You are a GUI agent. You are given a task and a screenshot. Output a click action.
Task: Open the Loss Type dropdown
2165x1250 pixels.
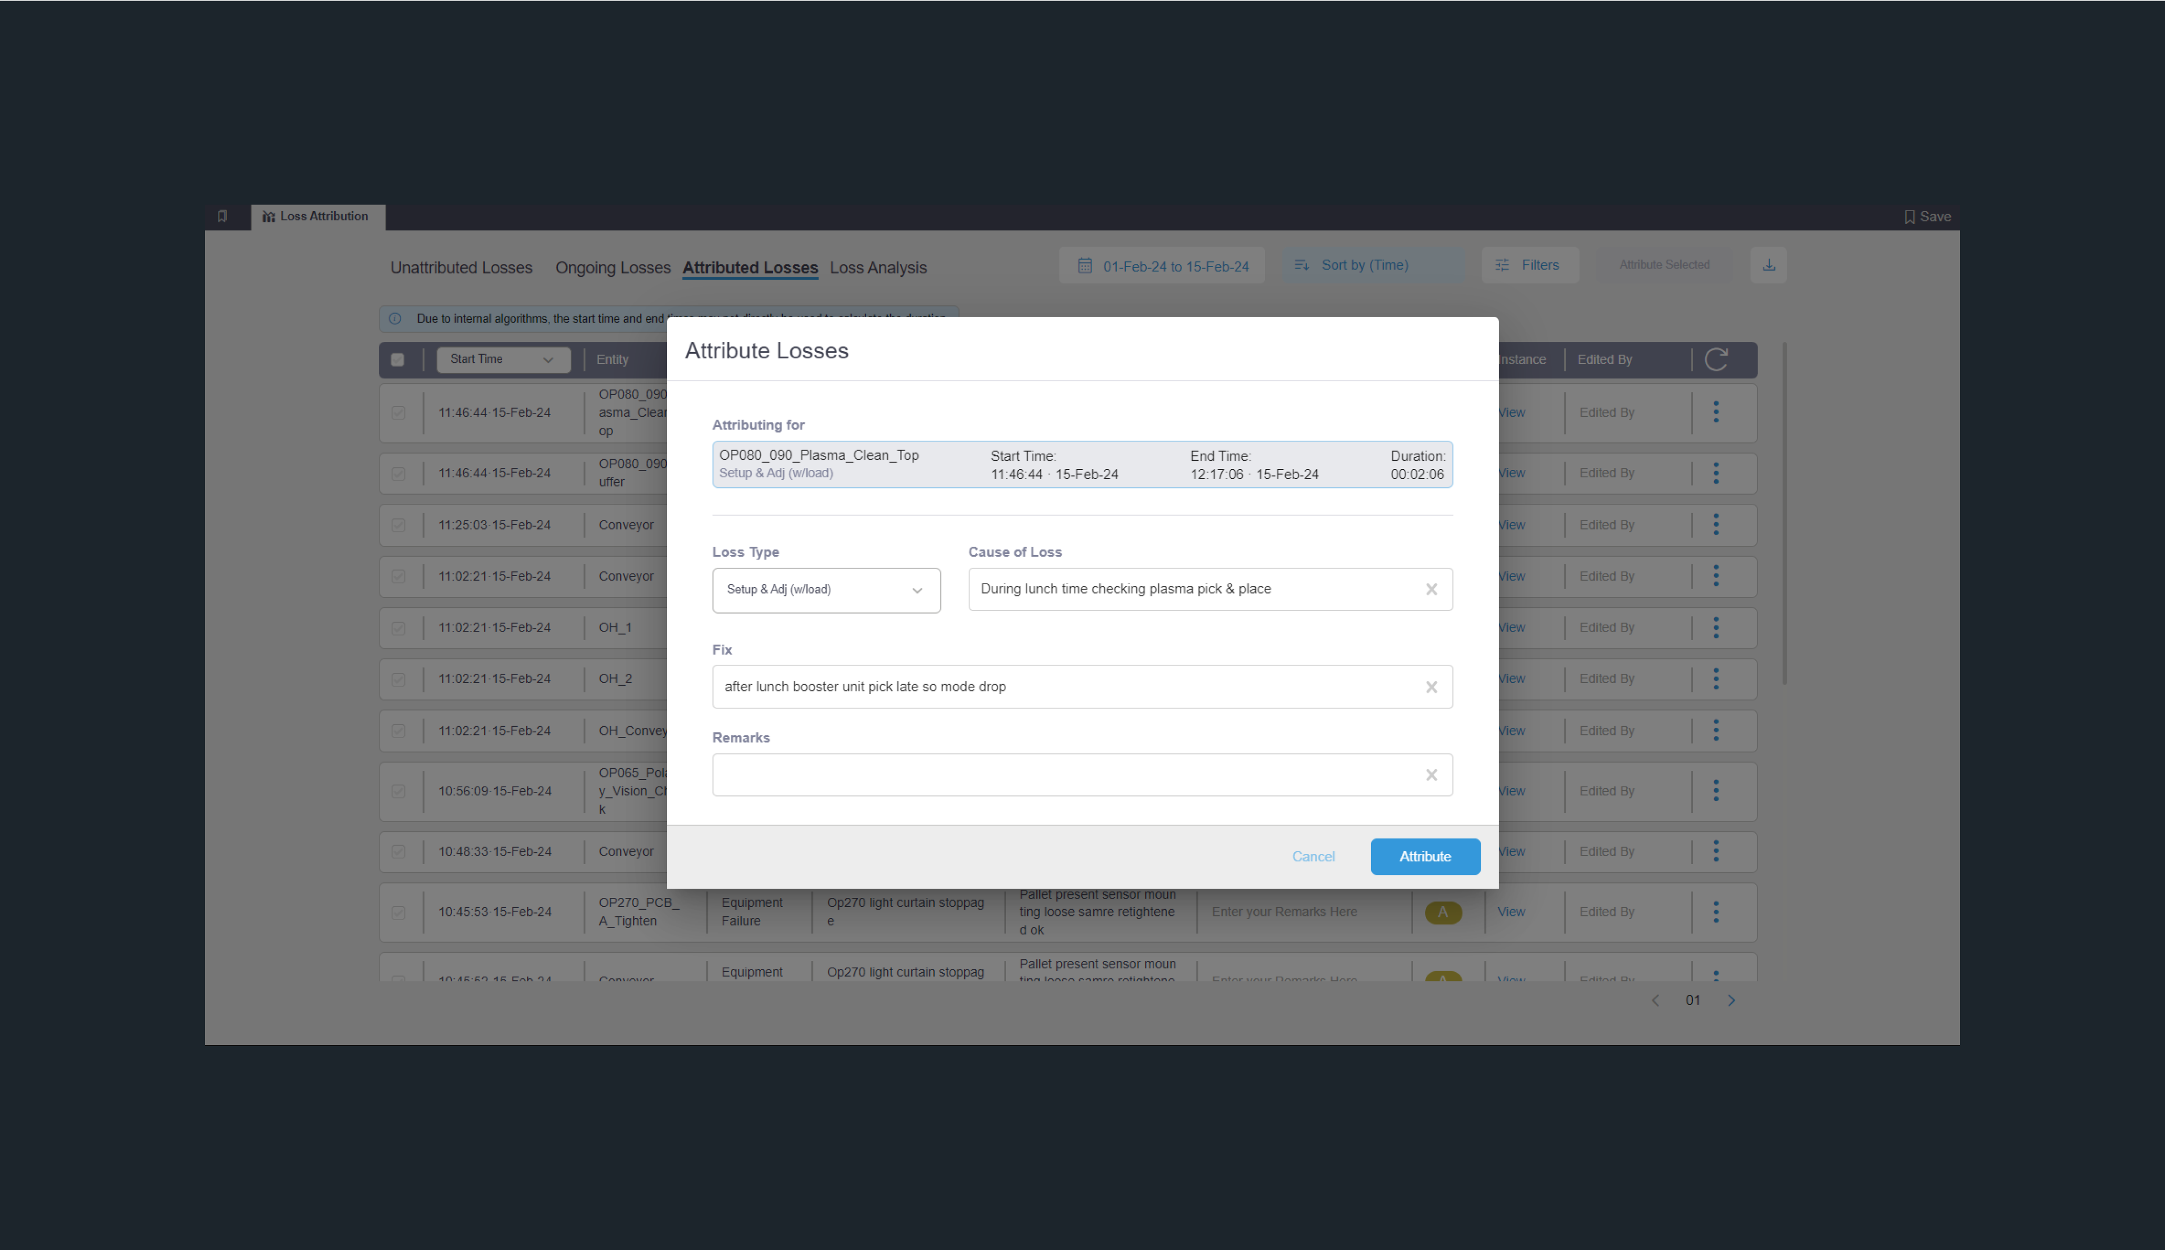coord(826,590)
